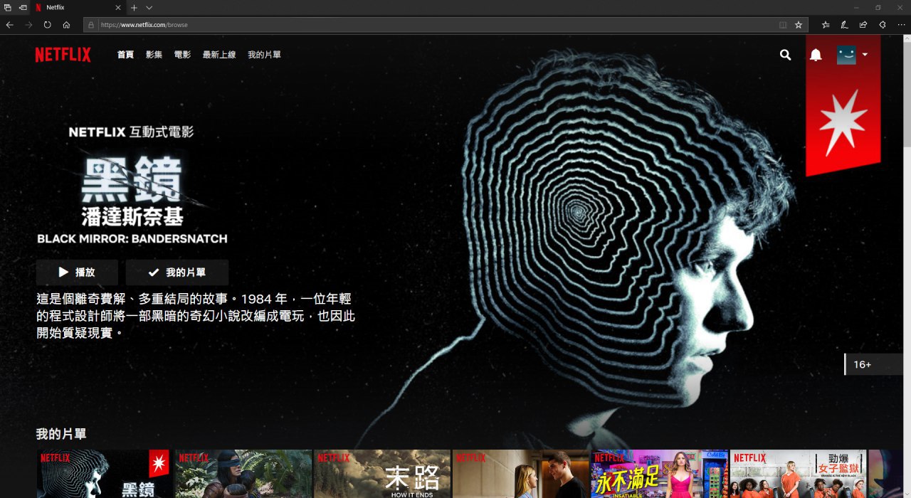Refresh the page with reload icon
Screen dimensions: 911x498
48,24
